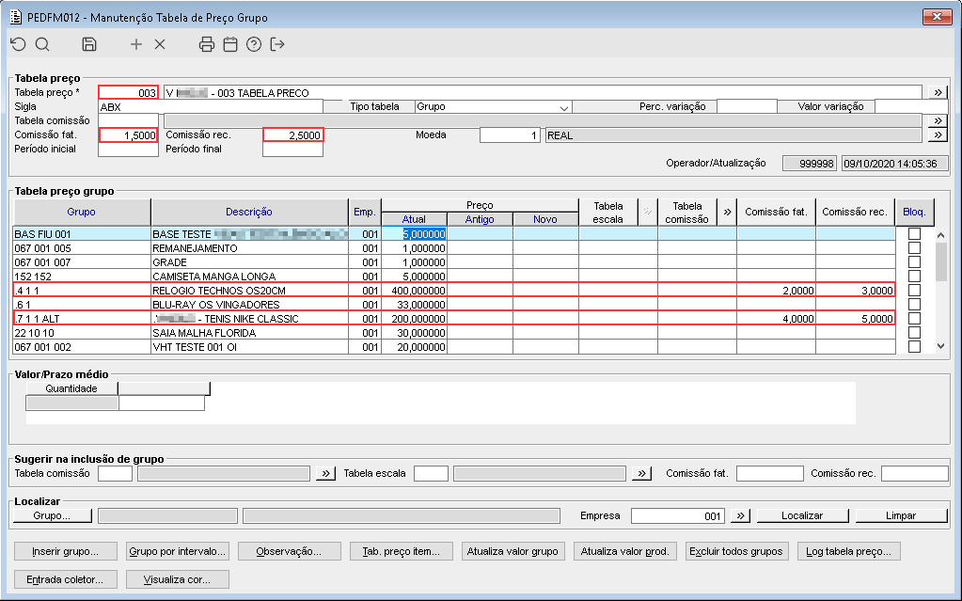The height and width of the screenshot is (601, 962).
Task: Click the X delete icon in the toolbar
Action: (159, 44)
